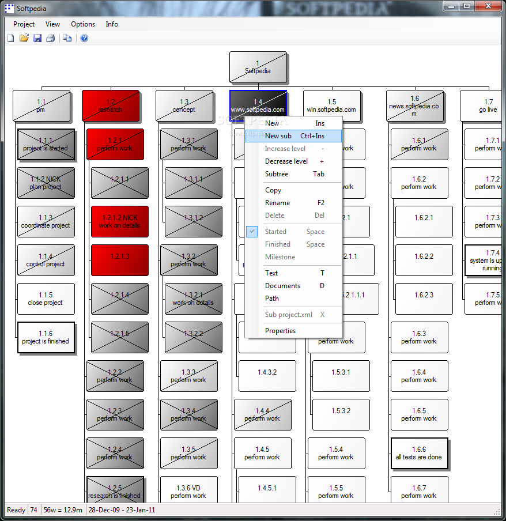The height and width of the screenshot is (521, 506).
Task: Click the Ready status bar text
Action: (x=16, y=510)
